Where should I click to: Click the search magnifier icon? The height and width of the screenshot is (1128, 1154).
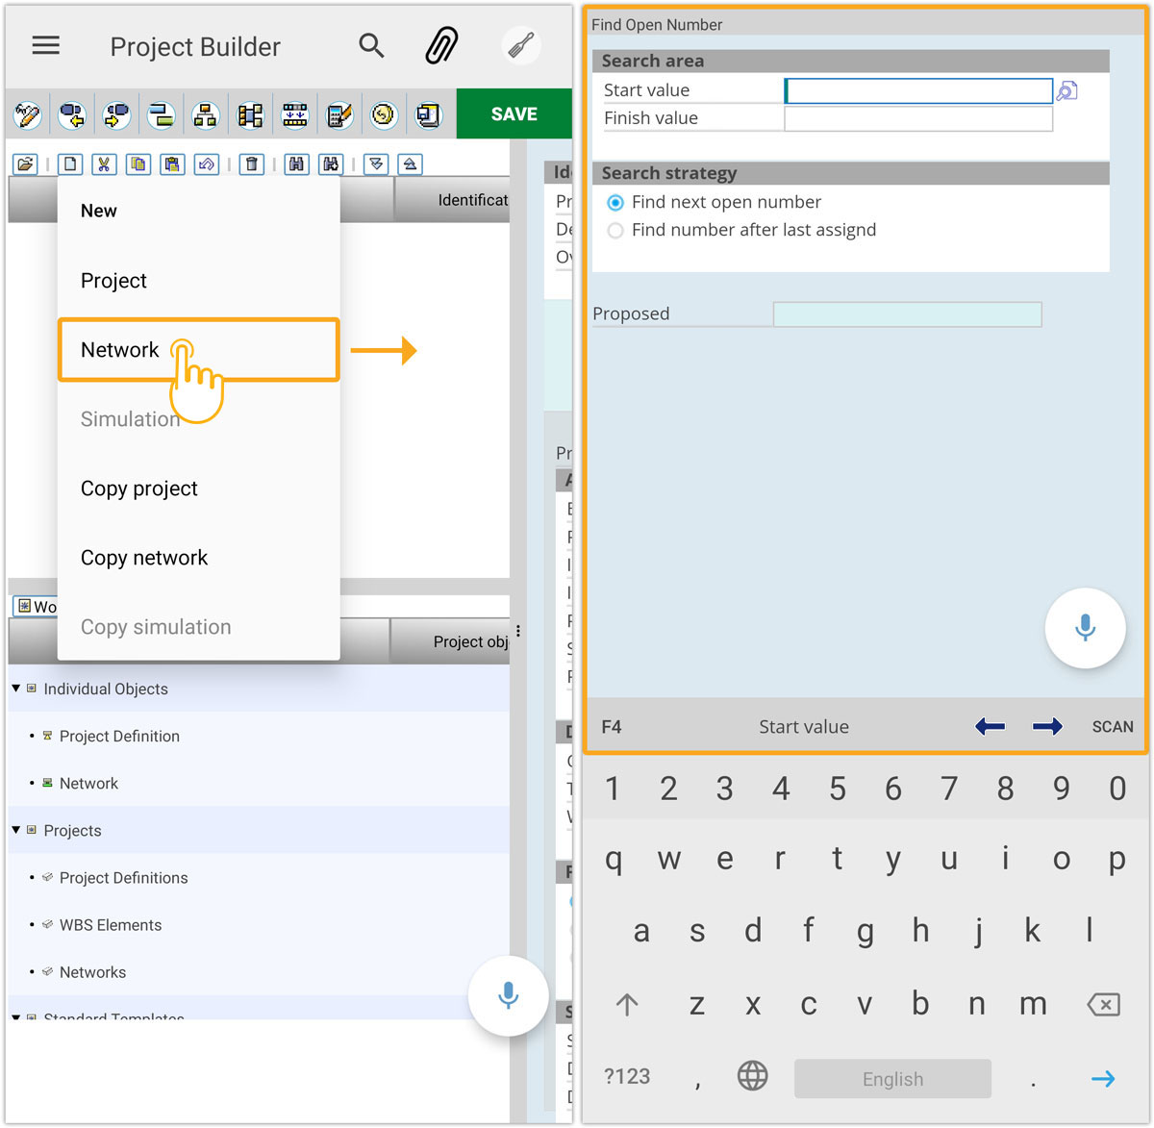371,45
